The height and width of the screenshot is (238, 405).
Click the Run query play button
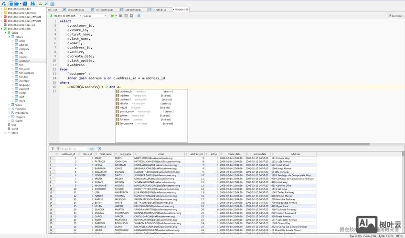[113, 16]
